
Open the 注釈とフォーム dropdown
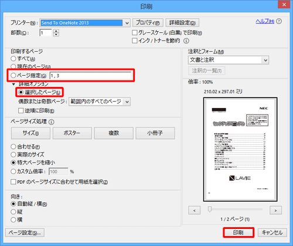pos(229,60)
